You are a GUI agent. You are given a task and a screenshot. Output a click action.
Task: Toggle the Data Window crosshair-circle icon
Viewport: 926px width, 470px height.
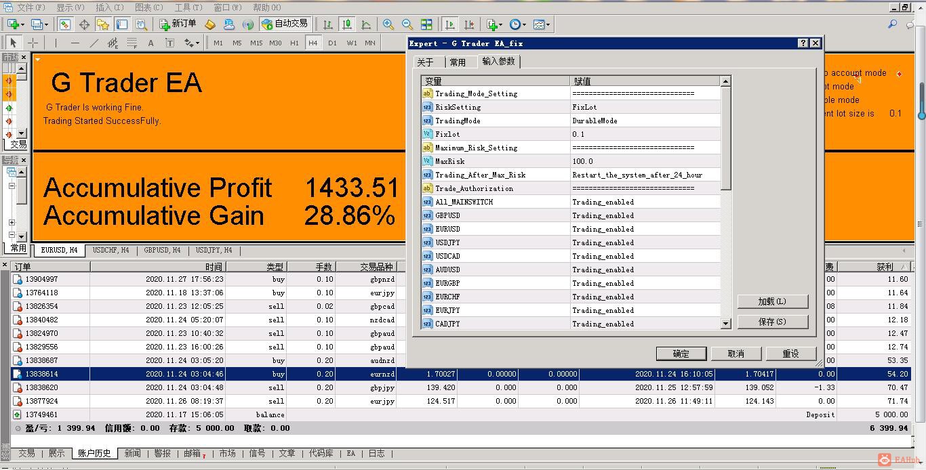(84, 24)
